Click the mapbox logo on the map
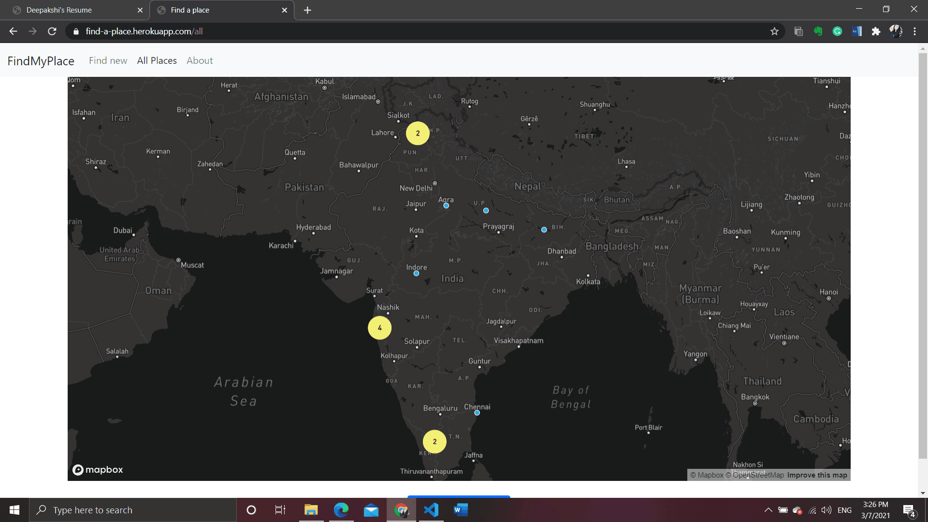 [x=98, y=470]
